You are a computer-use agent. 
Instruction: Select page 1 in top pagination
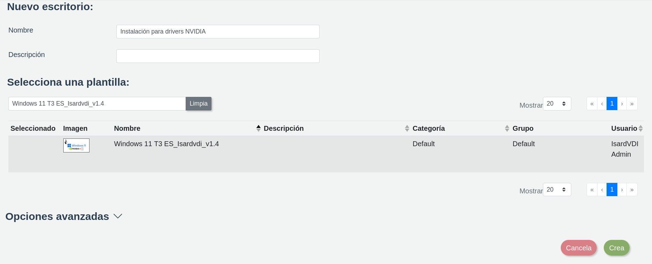[612, 104]
